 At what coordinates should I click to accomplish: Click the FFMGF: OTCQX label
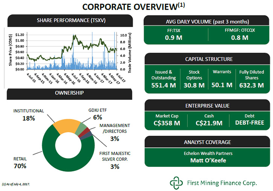[239, 30]
